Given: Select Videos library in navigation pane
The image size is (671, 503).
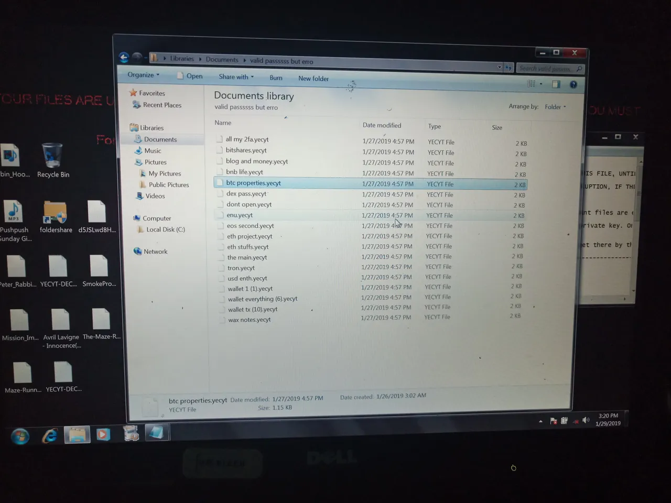Looking at the screenshot, I should 150,196.
